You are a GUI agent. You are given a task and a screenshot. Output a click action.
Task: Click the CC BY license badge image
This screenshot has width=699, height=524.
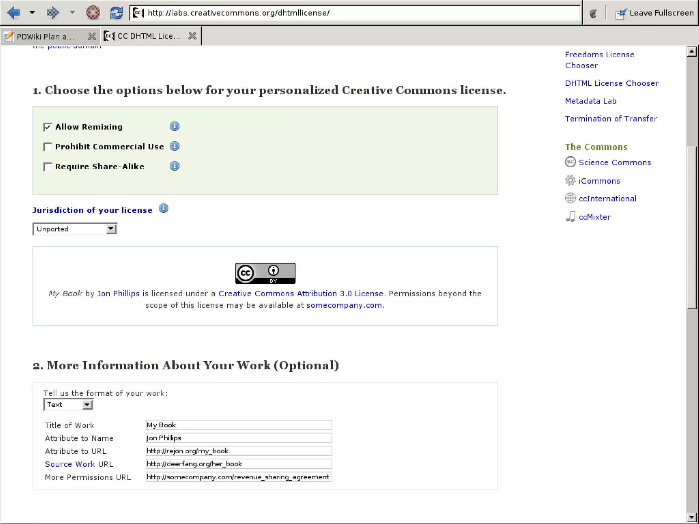265,273
